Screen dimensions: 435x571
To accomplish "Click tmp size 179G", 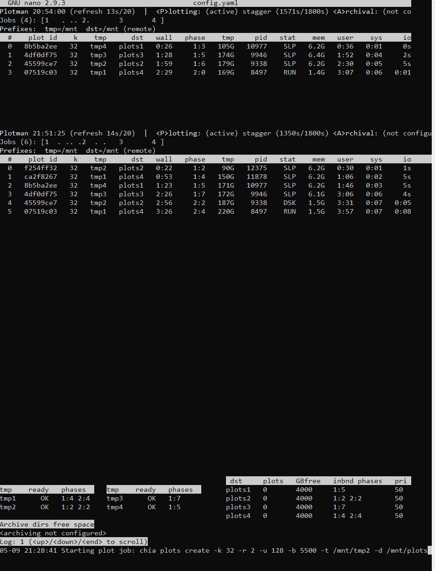I will [226, 64].
